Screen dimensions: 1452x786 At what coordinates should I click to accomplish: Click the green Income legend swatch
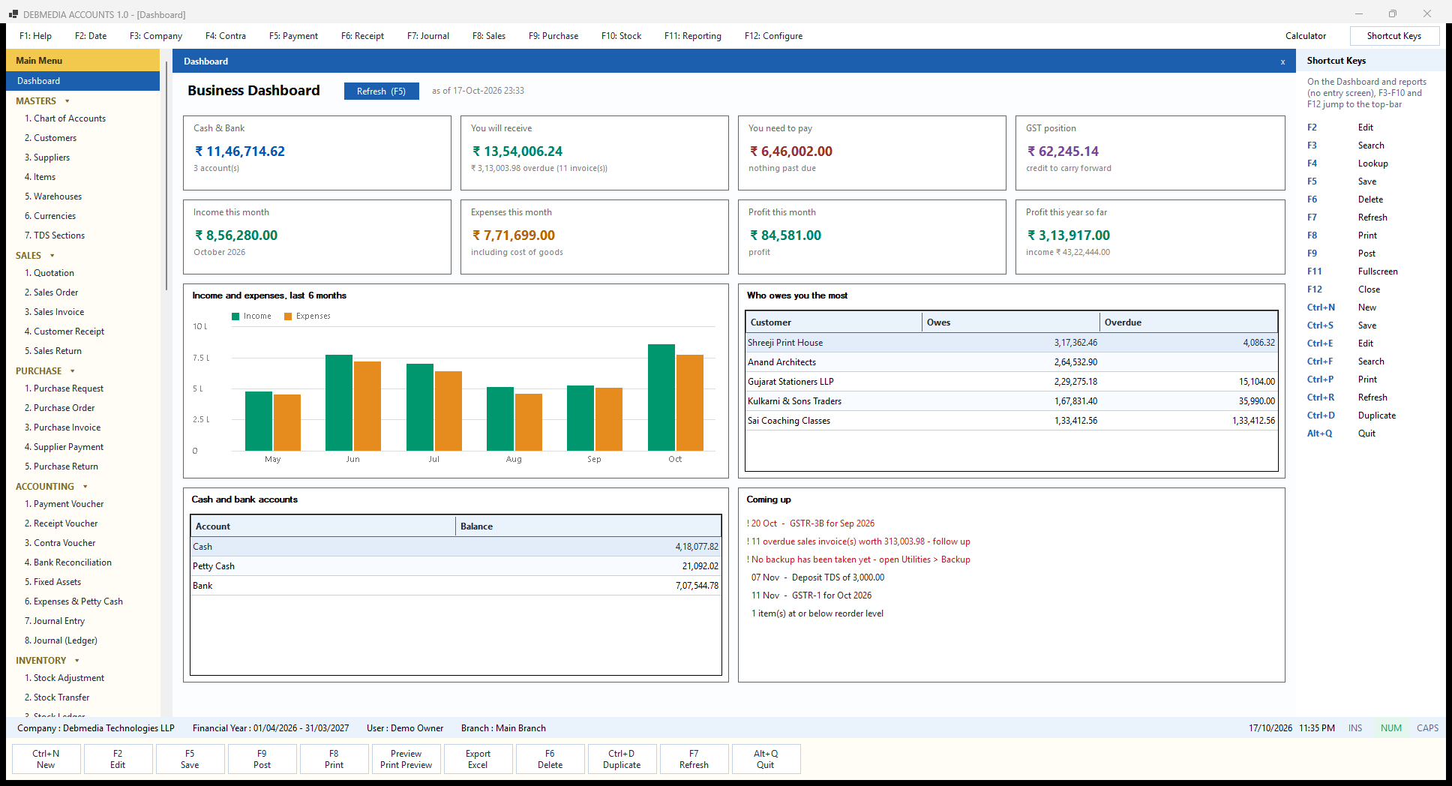[x=235, y=316]
